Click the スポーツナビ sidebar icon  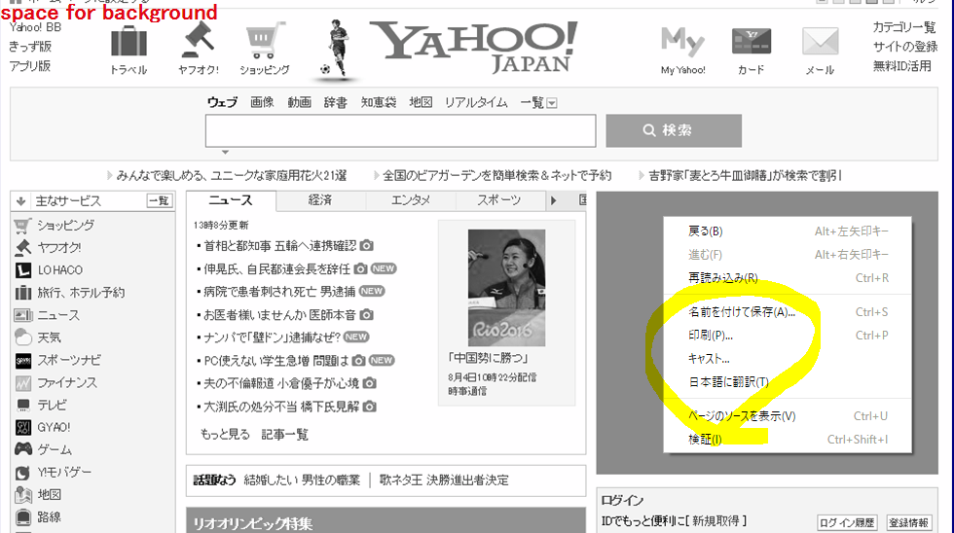coord(23,361)
